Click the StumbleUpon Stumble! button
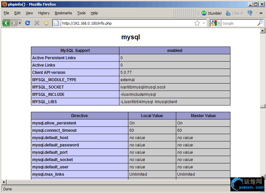 coord(211,13)
